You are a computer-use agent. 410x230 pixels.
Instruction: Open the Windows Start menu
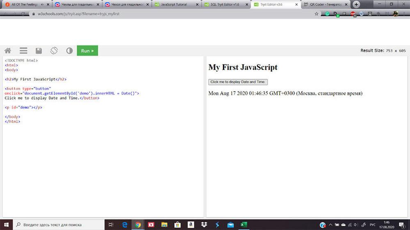tap(6, 224)
